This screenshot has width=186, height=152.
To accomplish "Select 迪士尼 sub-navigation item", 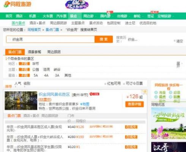I will tap(130, 23).
